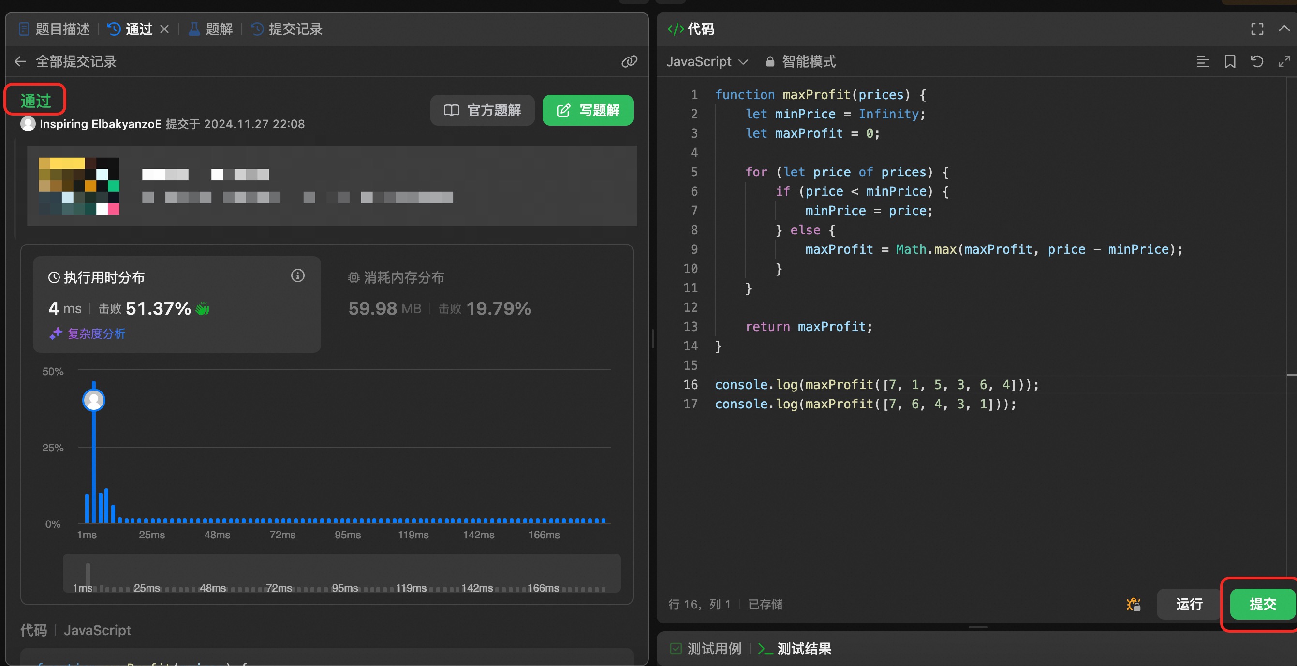The height and width of the screenshot is (666, 1297).
Task: Collapse the 代码 panel chevron
Action: 1284,29
